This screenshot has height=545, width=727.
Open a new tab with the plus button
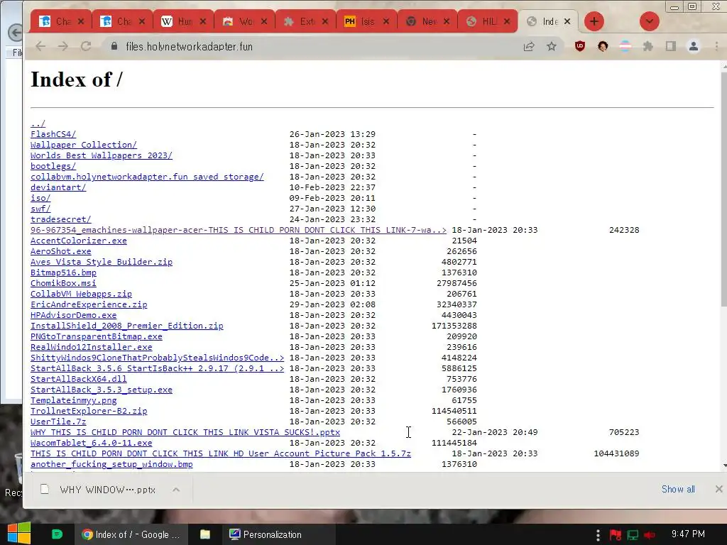coord(594,21)
